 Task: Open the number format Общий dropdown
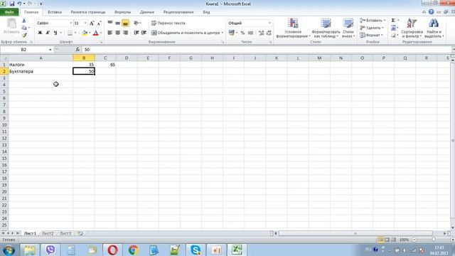pos(269,23)
